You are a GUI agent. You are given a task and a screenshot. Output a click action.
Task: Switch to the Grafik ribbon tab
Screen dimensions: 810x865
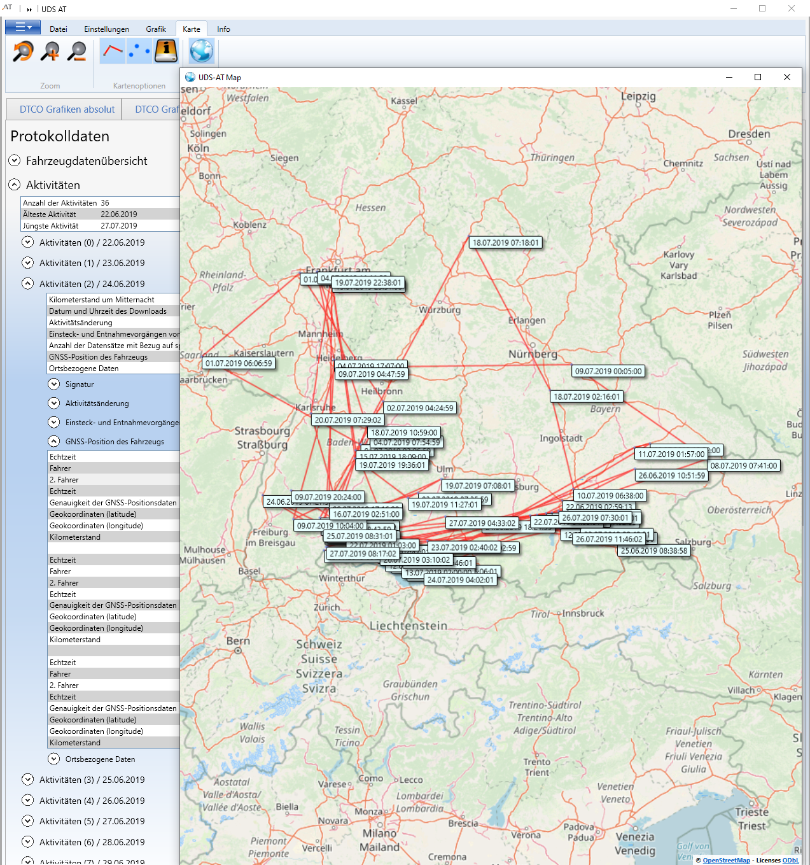(x=156, y=29)
